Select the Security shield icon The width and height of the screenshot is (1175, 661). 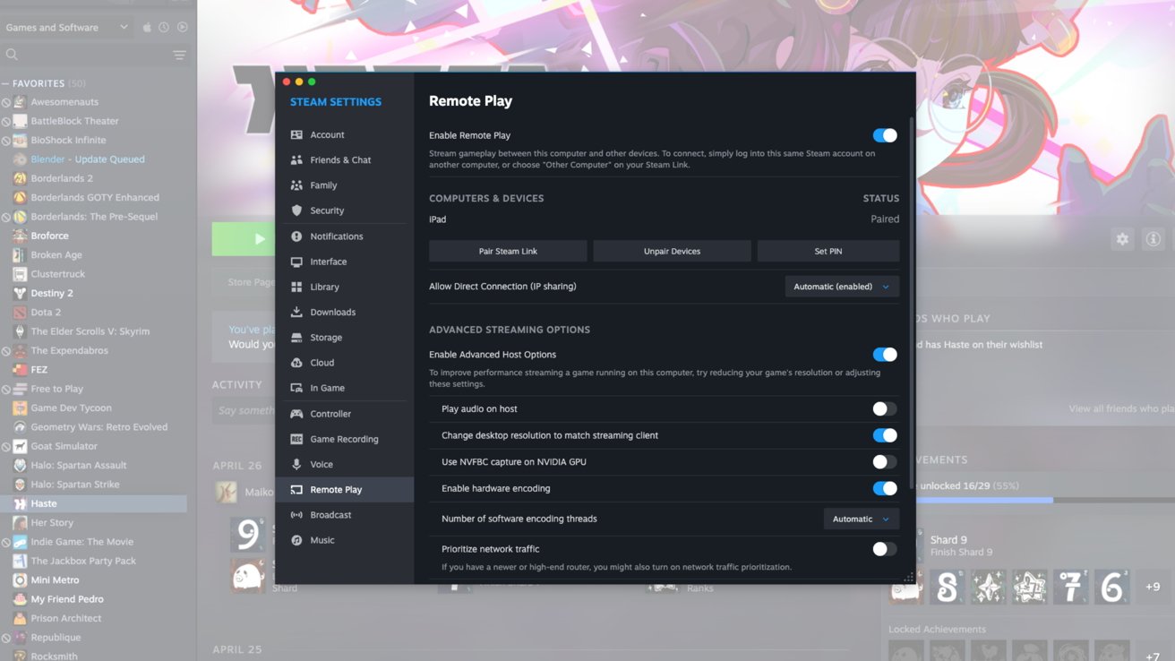296,210
